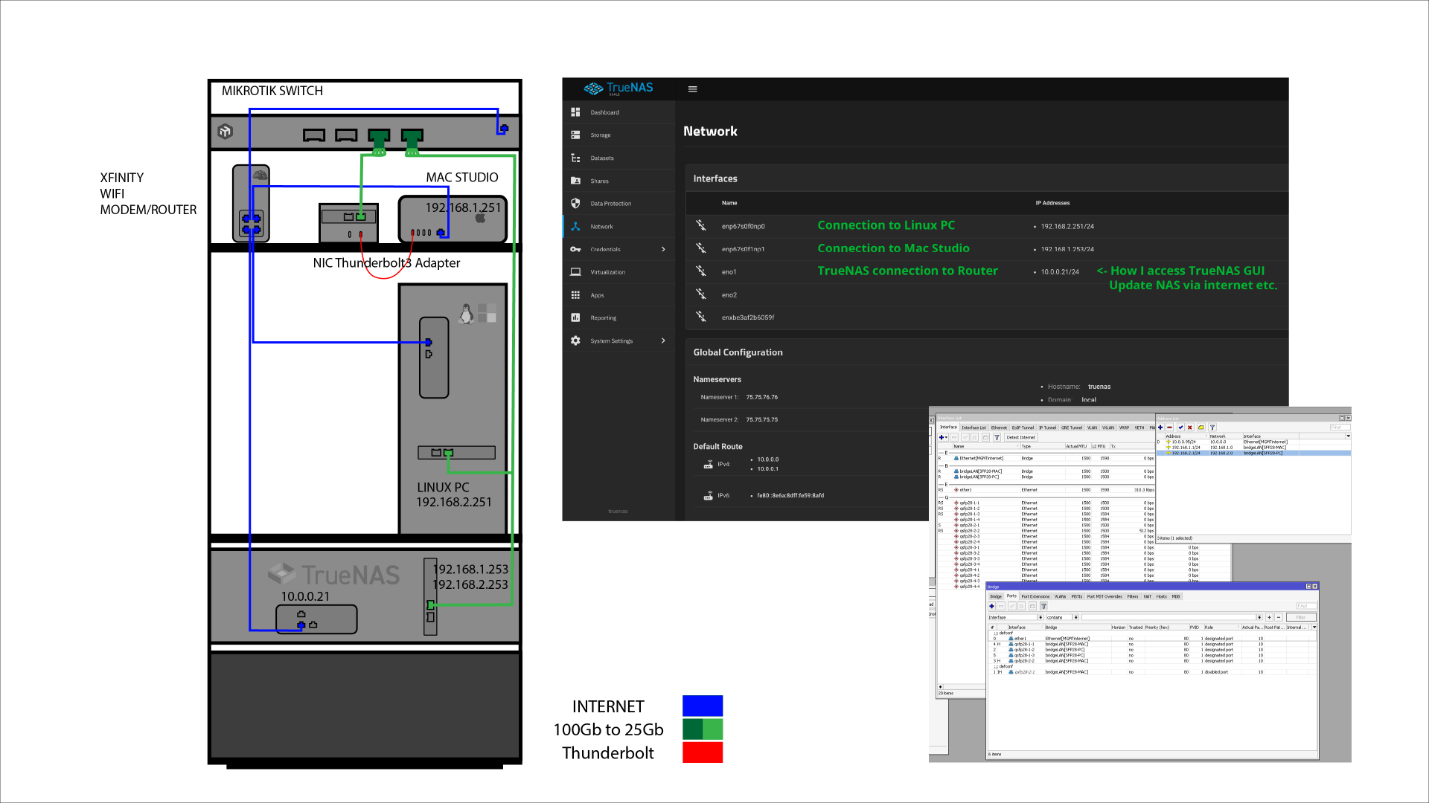This screenshot has width=1429, height=803.
Task: Click the Filter button in Bridge window
Action: pos(1300,617)
